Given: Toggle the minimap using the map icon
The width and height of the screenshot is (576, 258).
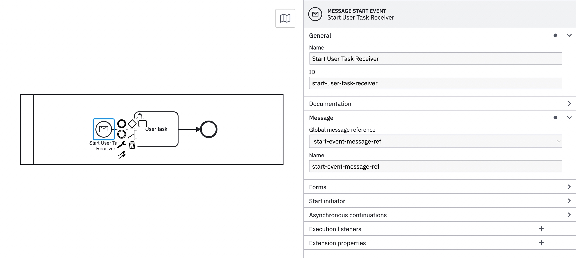Looking at the screenshot, I should pyautogui.click(x=285, y=18).
